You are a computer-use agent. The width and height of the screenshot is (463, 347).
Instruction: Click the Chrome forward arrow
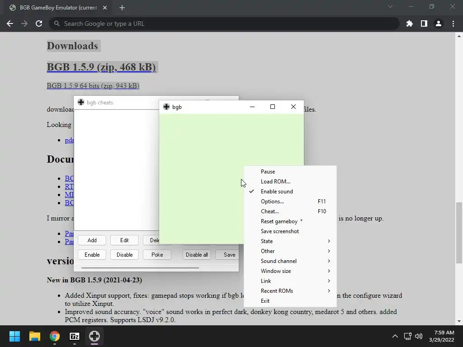[x=24, y=23]
